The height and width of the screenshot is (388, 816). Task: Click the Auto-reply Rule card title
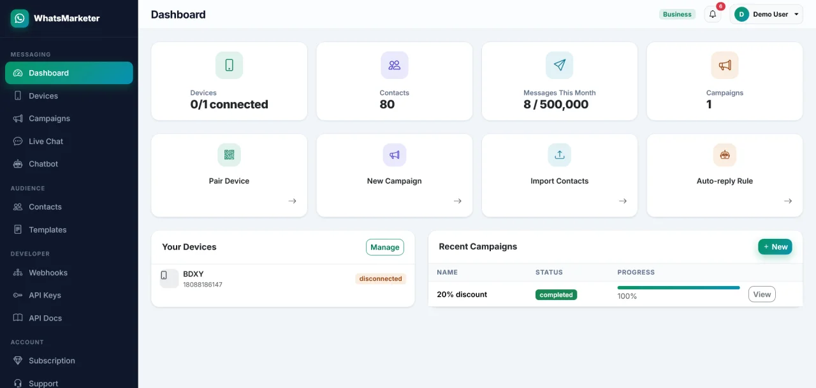(x=725, y=181)
